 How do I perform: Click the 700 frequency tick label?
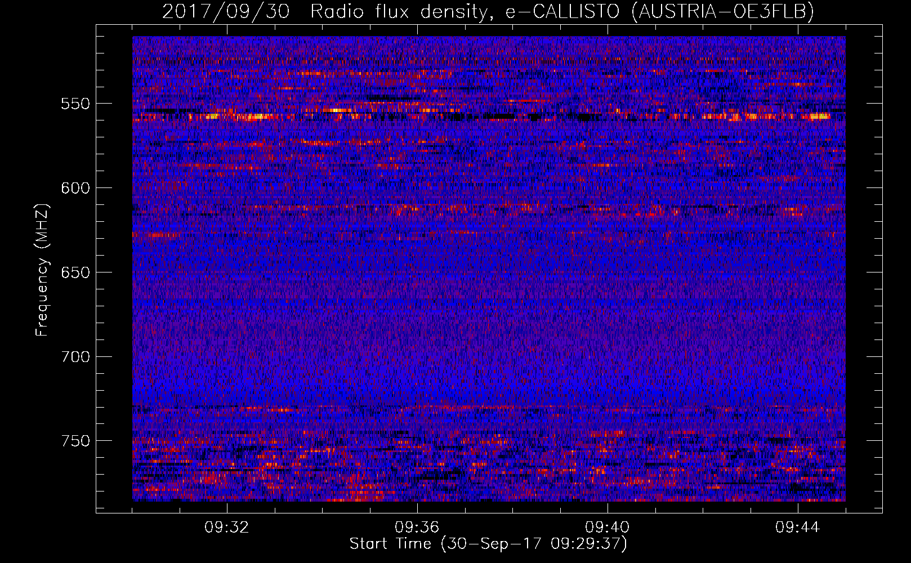[75, 357]
